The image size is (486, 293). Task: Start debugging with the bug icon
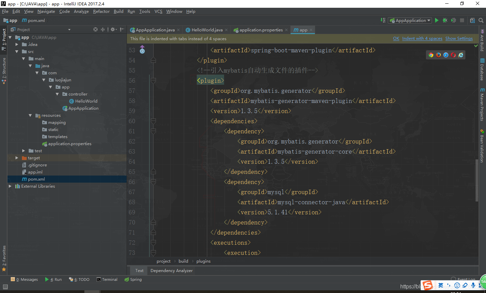click(445, 20)
